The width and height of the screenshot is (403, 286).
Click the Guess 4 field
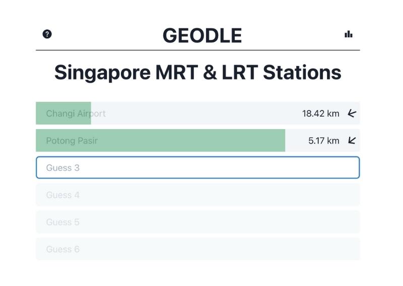tap(197, 195)
